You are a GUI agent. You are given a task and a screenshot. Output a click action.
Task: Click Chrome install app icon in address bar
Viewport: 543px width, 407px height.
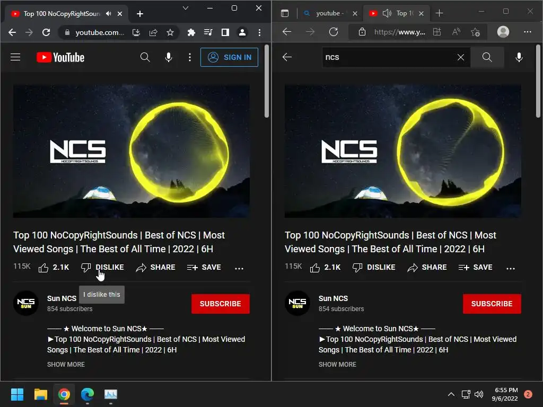[136, 32]
